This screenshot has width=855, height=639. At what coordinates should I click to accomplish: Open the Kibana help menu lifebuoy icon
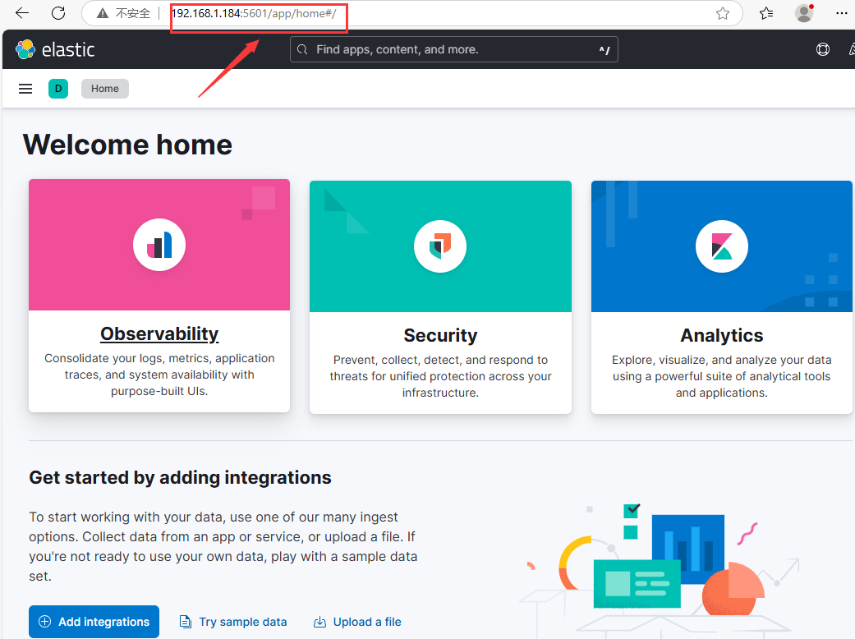coord(823,49)
